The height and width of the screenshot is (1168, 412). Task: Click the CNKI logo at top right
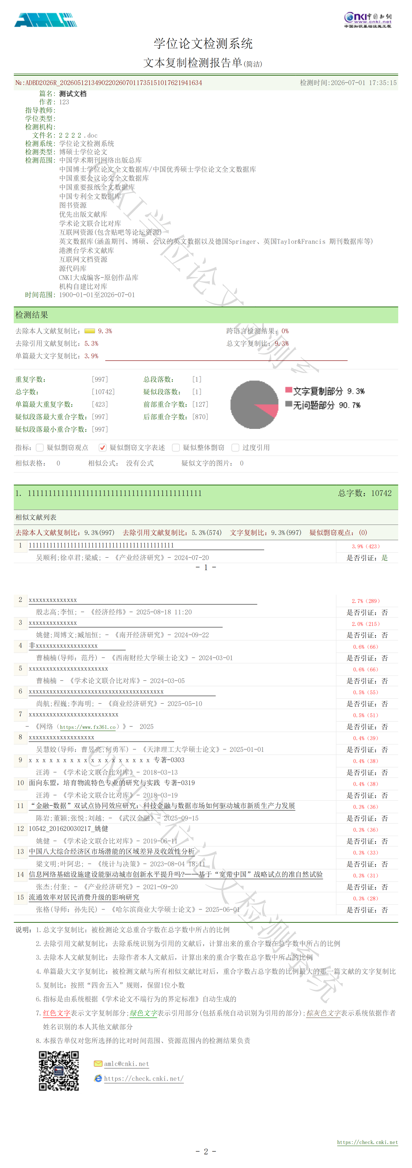click(368, 20)
